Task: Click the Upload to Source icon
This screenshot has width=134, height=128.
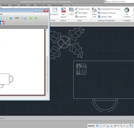Action: pyautogui.click(x=99, y=13)
